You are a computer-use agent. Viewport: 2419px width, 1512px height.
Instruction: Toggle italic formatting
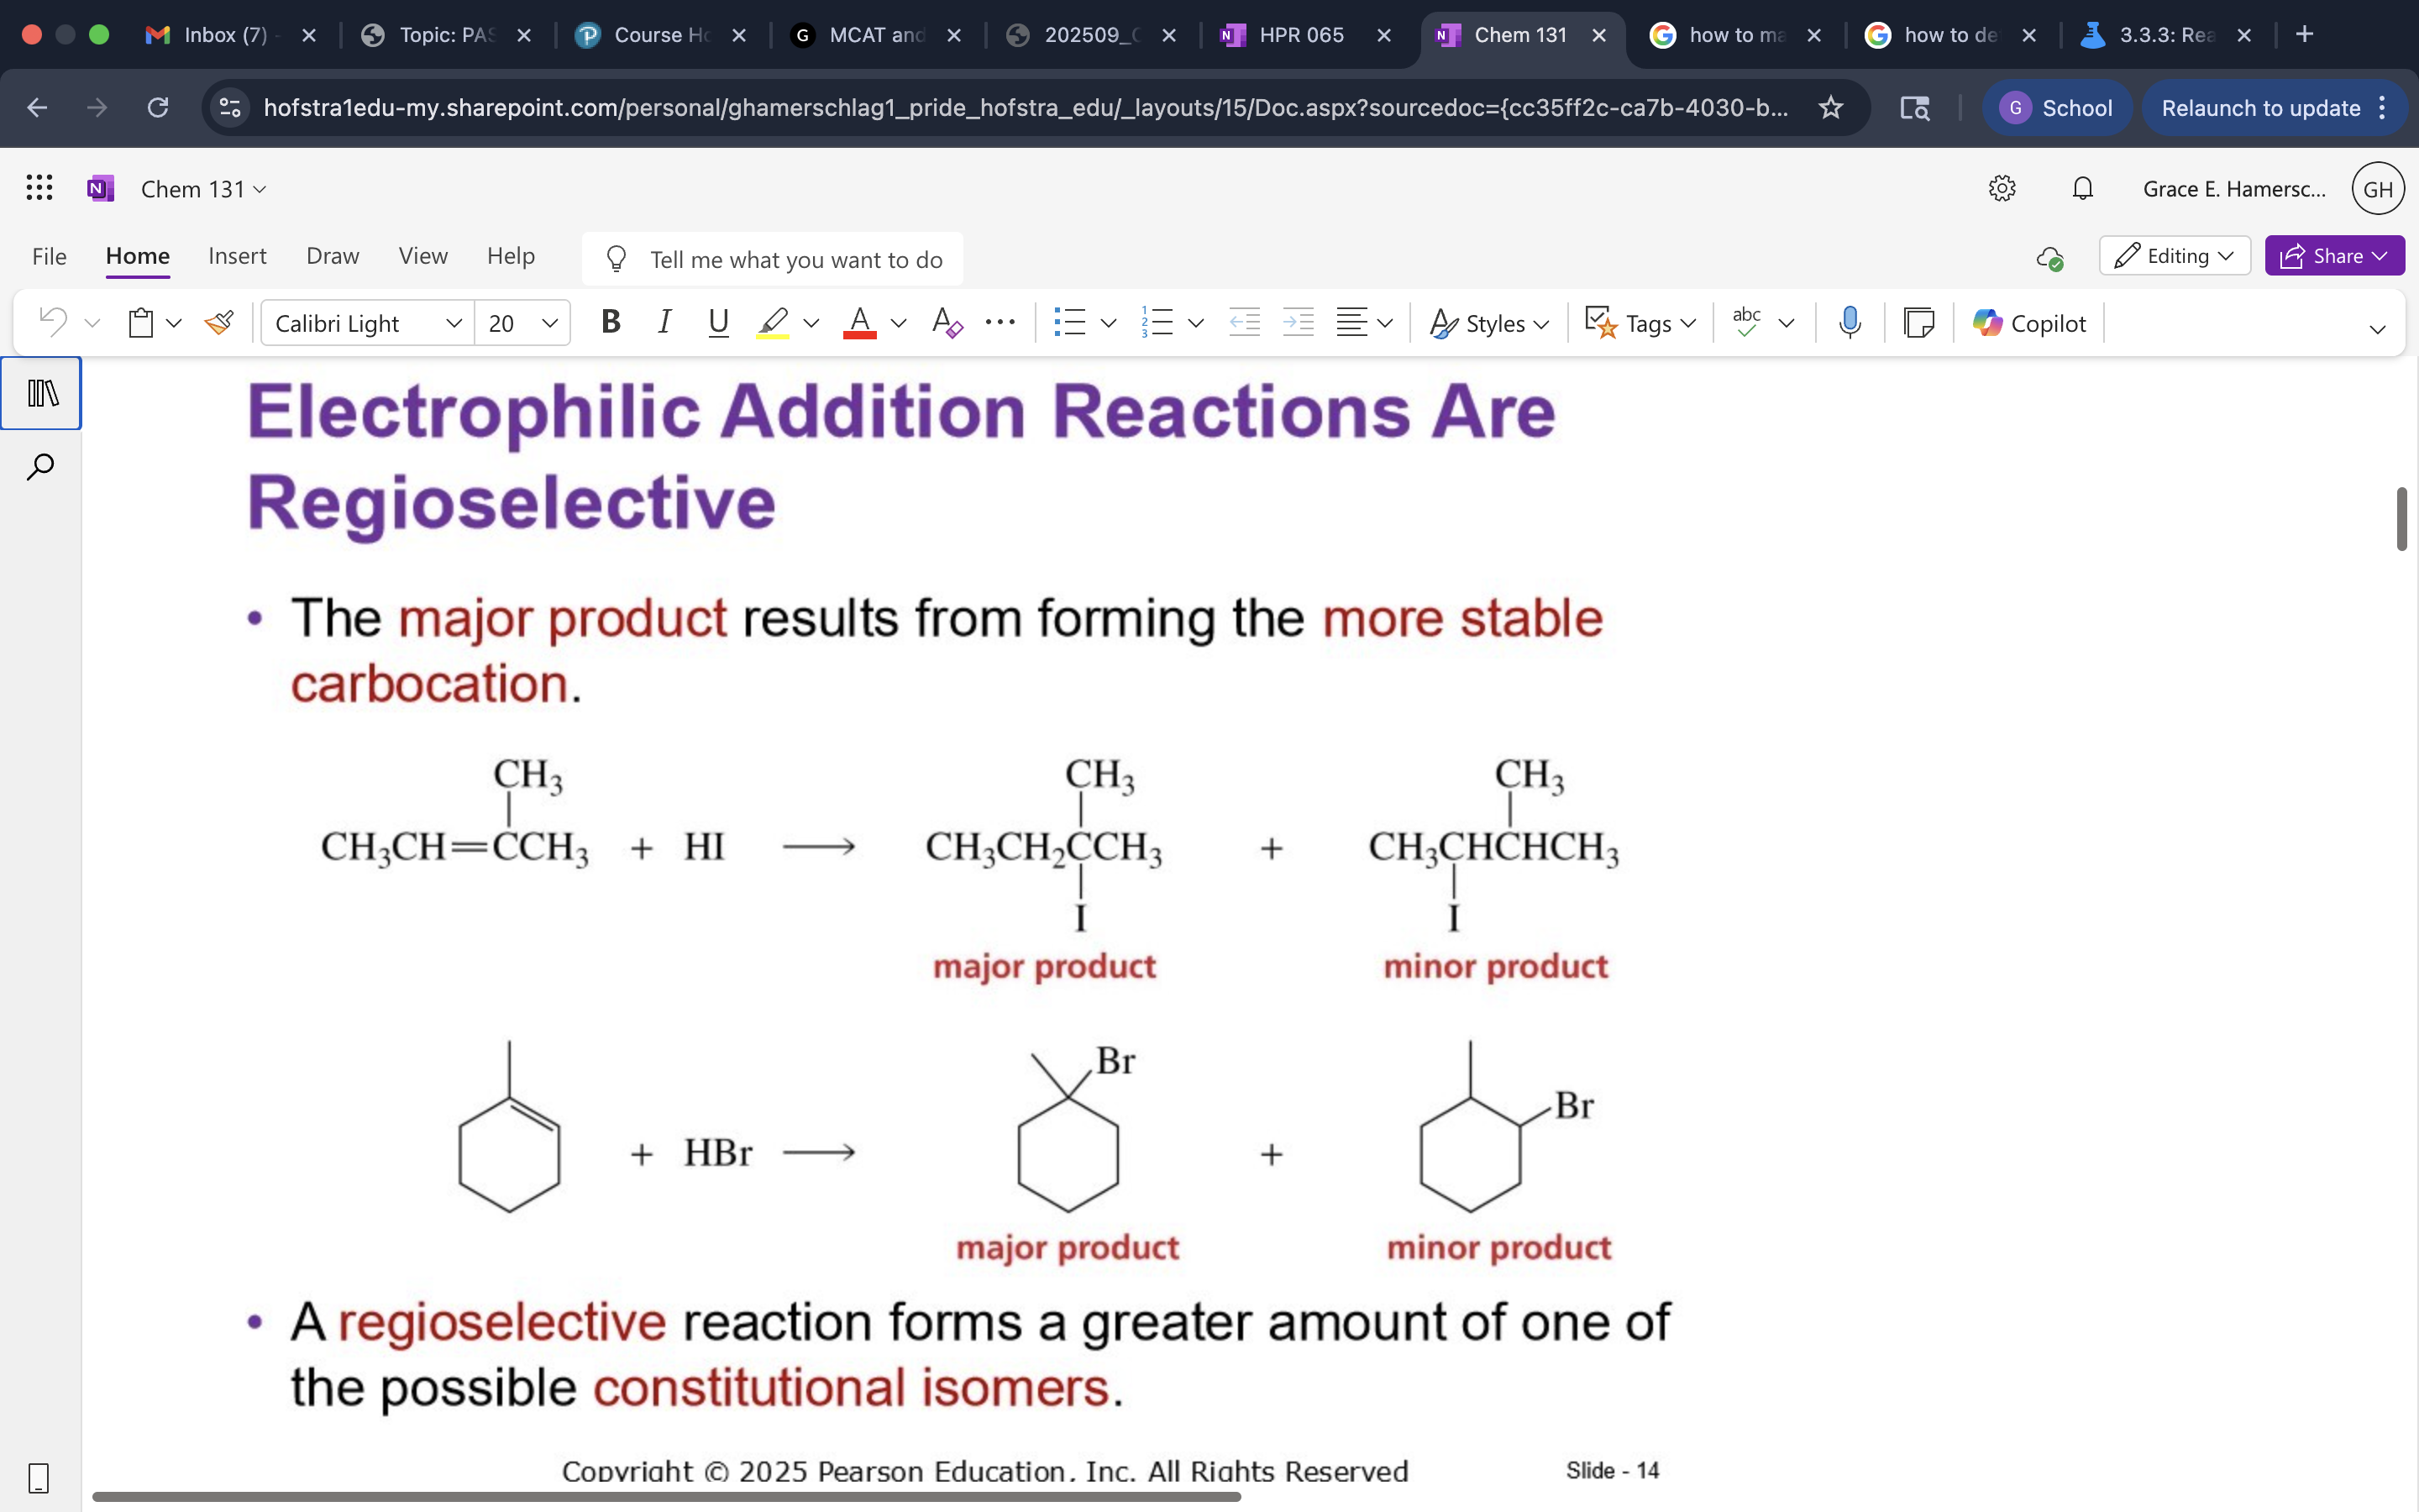pyautogui.click(x=664, y=321)
